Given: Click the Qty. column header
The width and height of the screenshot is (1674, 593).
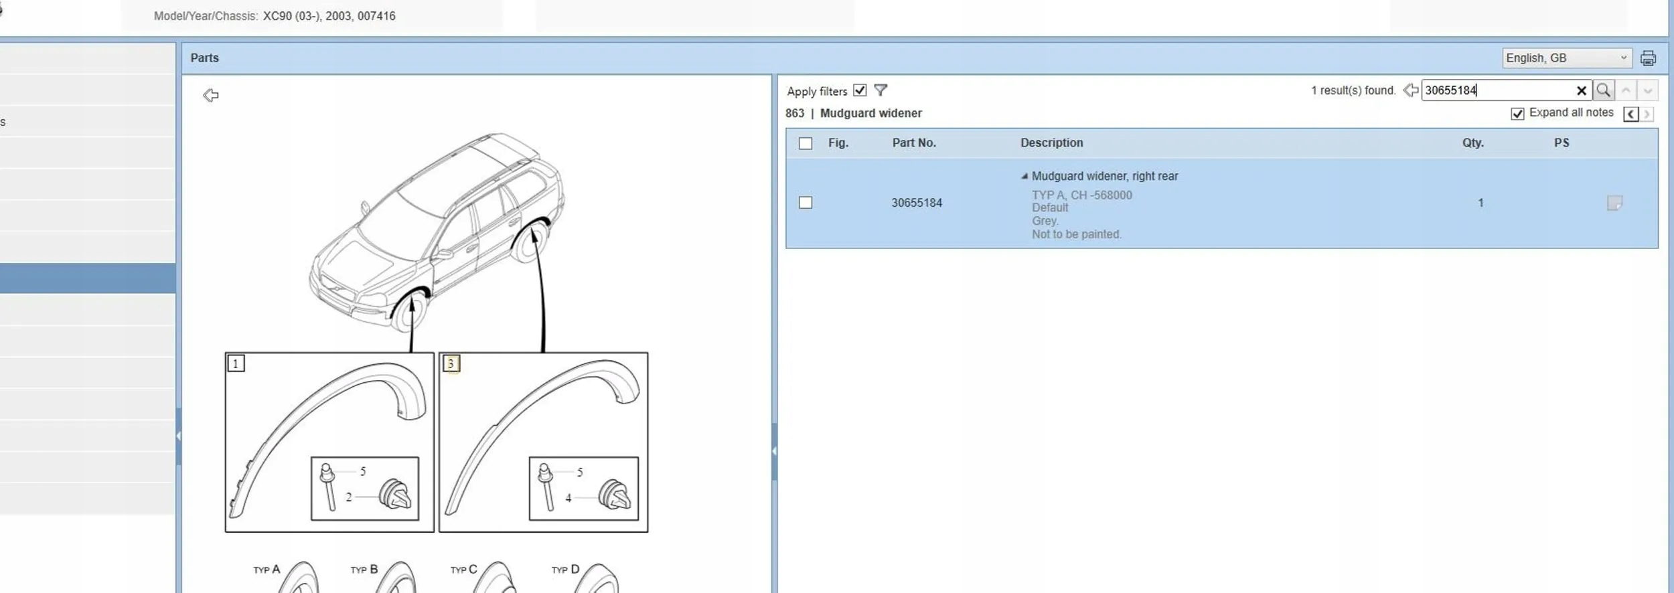Looking at the screenshot, I should tap(1472, 143).
